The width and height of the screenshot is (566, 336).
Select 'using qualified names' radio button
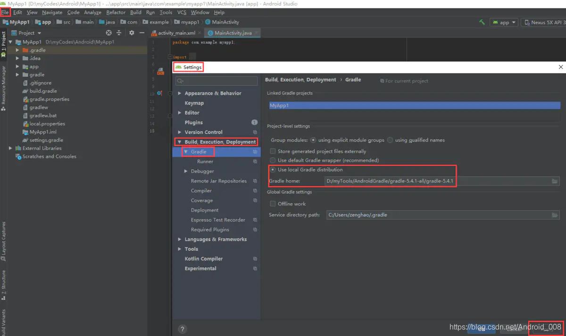click(x=390, y=140)
